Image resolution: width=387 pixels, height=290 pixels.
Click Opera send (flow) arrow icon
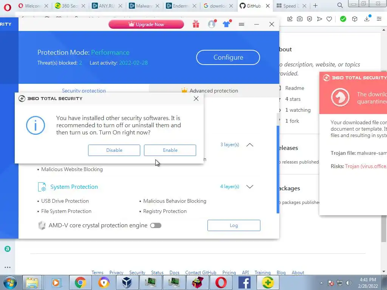pos(319,19)
